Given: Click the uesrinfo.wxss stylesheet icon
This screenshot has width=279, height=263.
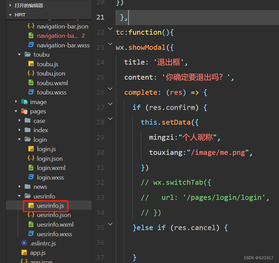Looking at the screenshot, I should coord(31,234).
